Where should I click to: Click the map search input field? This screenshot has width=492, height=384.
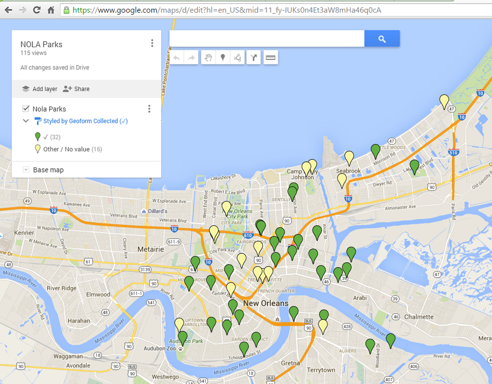(267, 38)
